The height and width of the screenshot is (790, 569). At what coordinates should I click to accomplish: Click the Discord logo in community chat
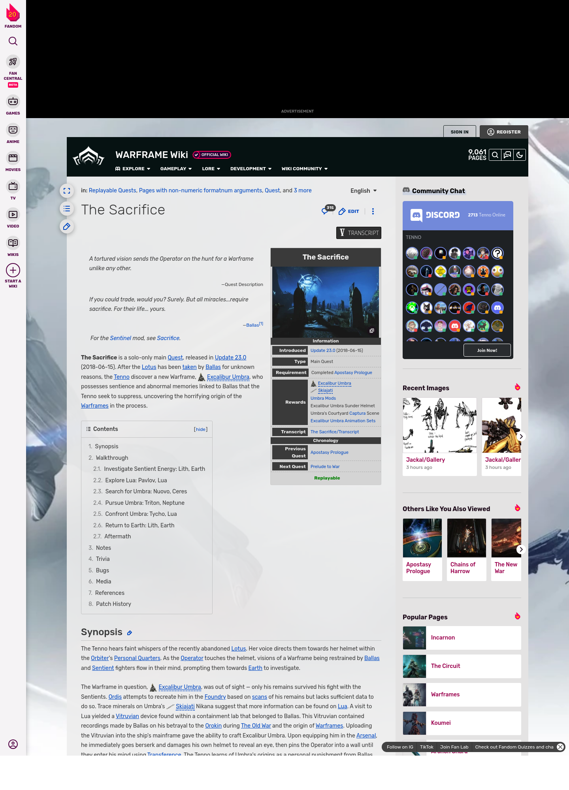[435, 215]
